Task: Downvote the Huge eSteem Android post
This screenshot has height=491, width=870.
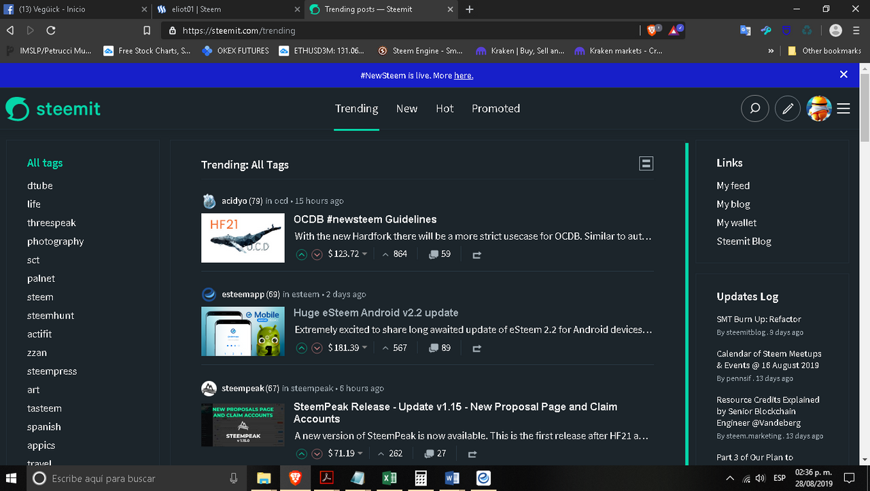Action: (317, 348)
